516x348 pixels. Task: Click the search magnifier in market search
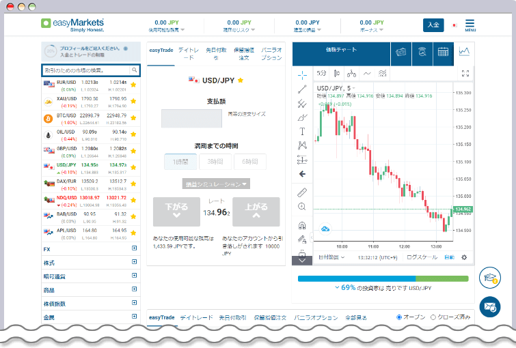(134, 70)
